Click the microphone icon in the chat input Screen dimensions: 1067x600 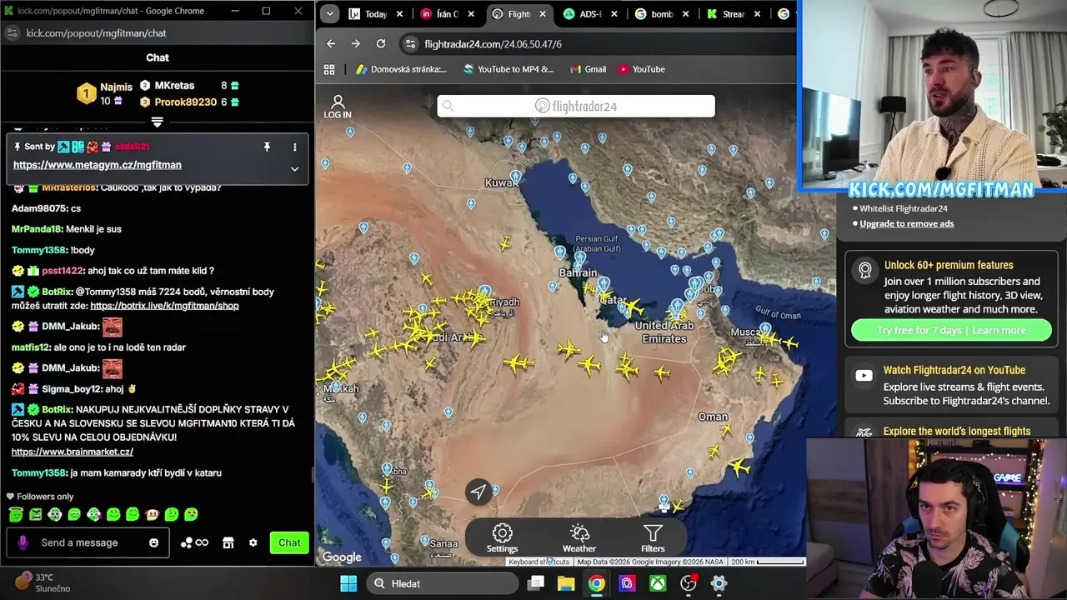(23, 542)
